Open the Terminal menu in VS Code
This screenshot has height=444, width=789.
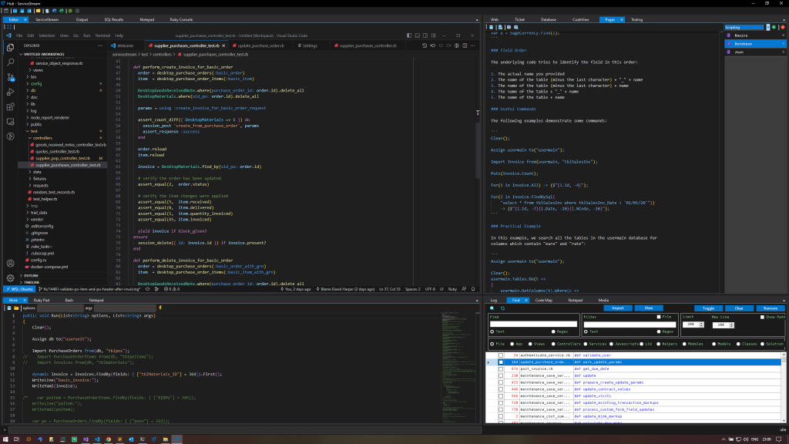[x=102, y=35]
